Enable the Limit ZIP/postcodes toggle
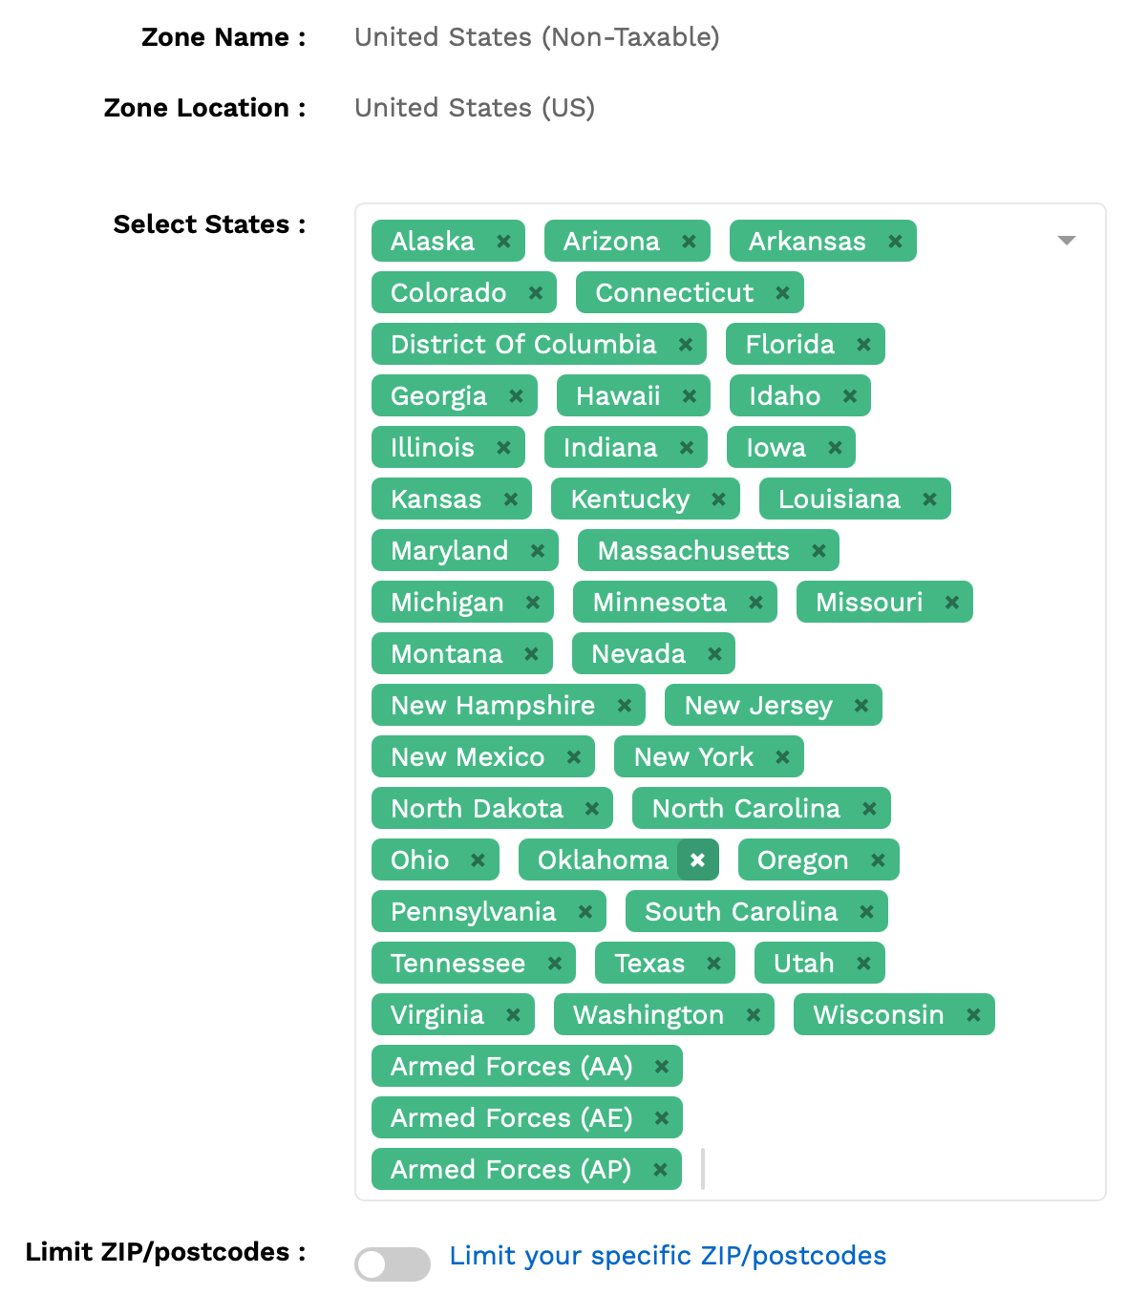Image resolution: width=1148 pixels, height=1316 pixels. pos(393,1264)
